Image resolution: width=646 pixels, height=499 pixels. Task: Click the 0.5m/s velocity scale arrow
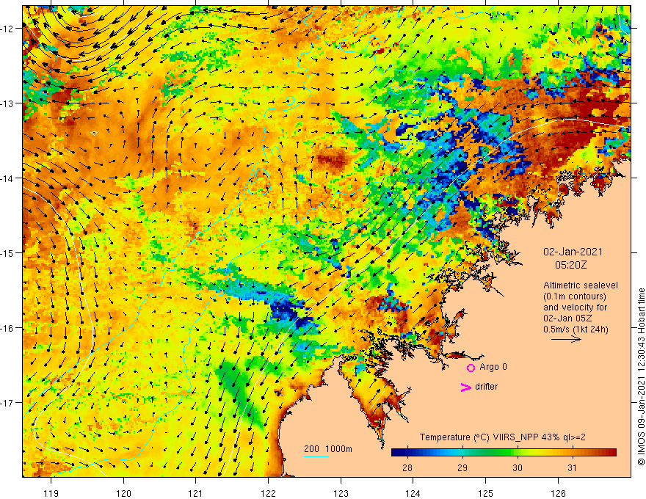[x=566, y=339]
